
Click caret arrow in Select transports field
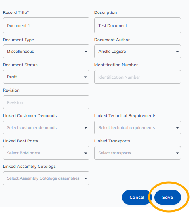[177, 153]
